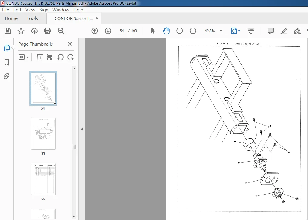This screenshot has width=308, height=220.
Task: Open the Sign document pen icon
Action: (297, 31)
